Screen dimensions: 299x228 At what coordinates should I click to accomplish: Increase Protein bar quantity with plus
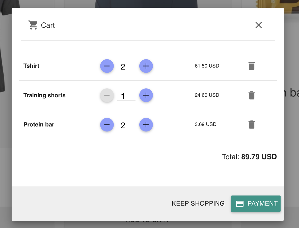[x=146, y=125]
